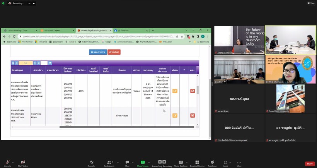Open the More options menu
This screenshot has height=168, width=317.
[x=239, y=163]
